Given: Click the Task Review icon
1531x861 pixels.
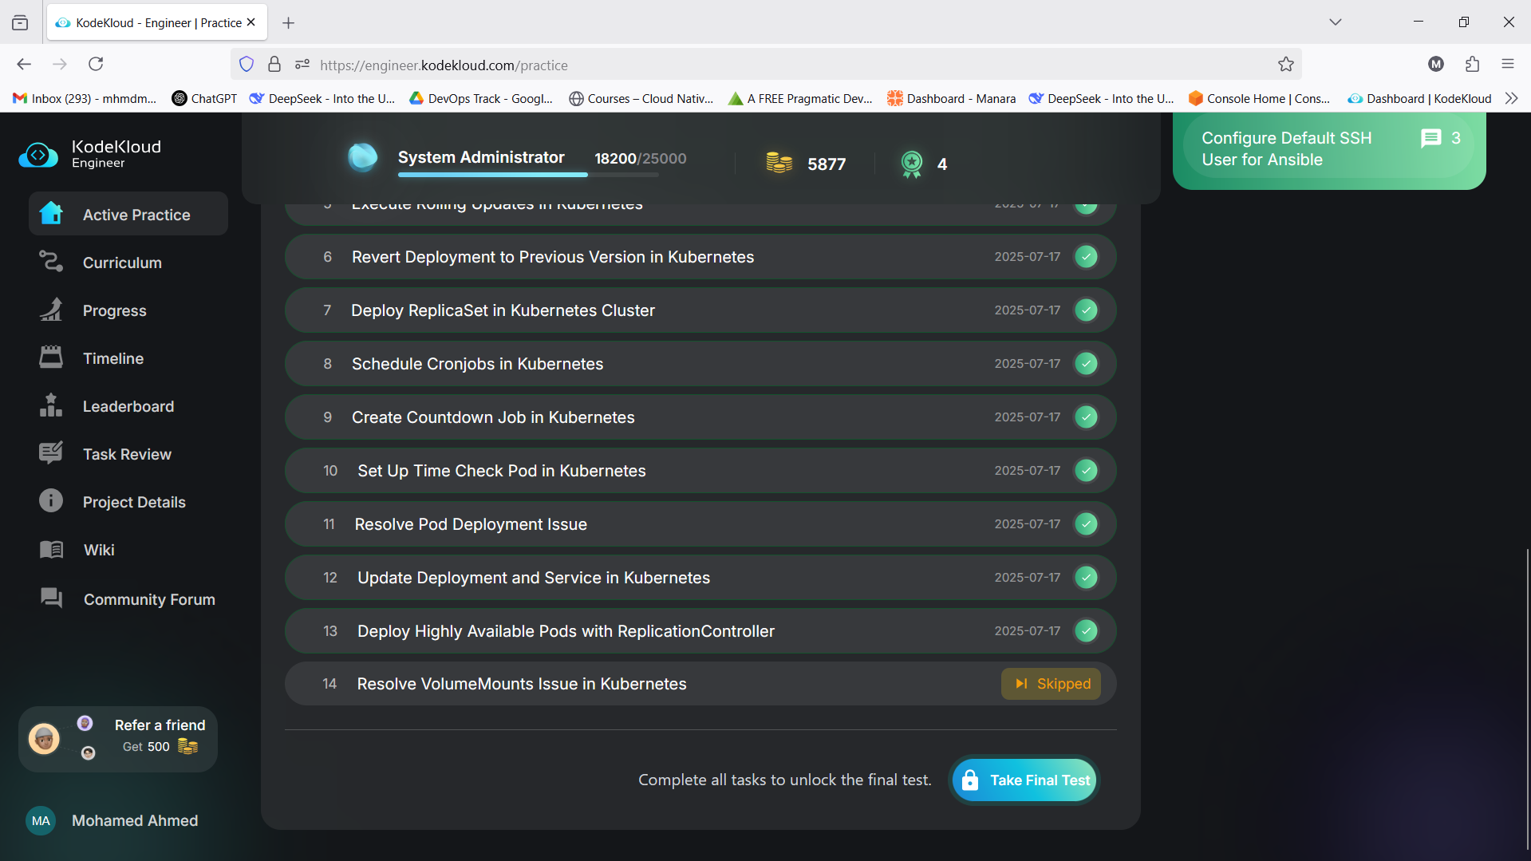Looking at the screenshot, I should (51, 453).
